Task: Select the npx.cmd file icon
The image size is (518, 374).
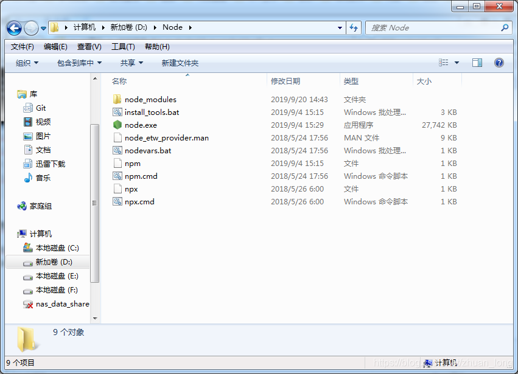Action: pos(117,201)
